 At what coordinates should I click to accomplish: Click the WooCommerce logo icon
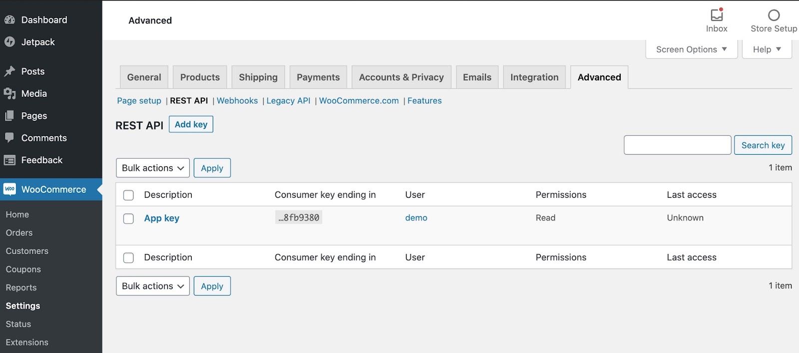point(9,189)
